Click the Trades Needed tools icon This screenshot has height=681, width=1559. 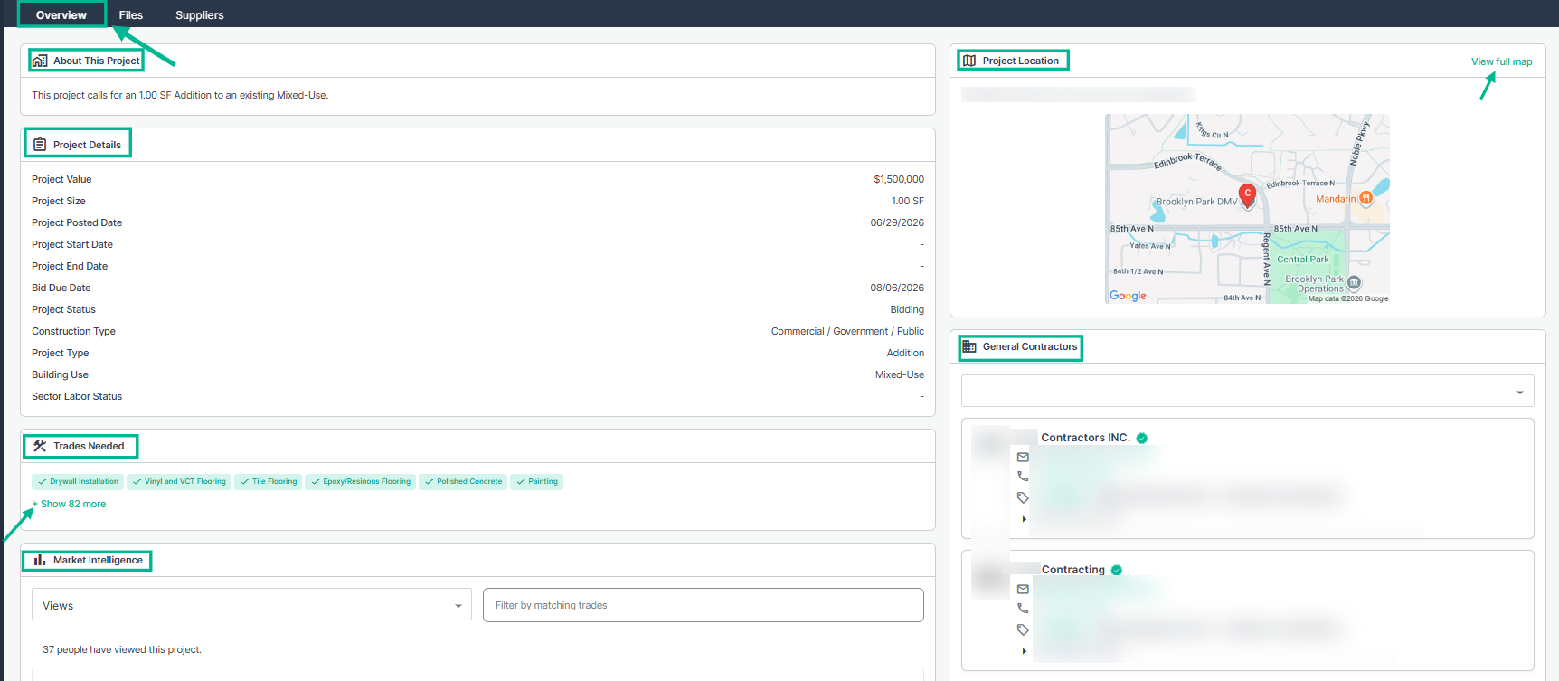click(x=40, y=446)
